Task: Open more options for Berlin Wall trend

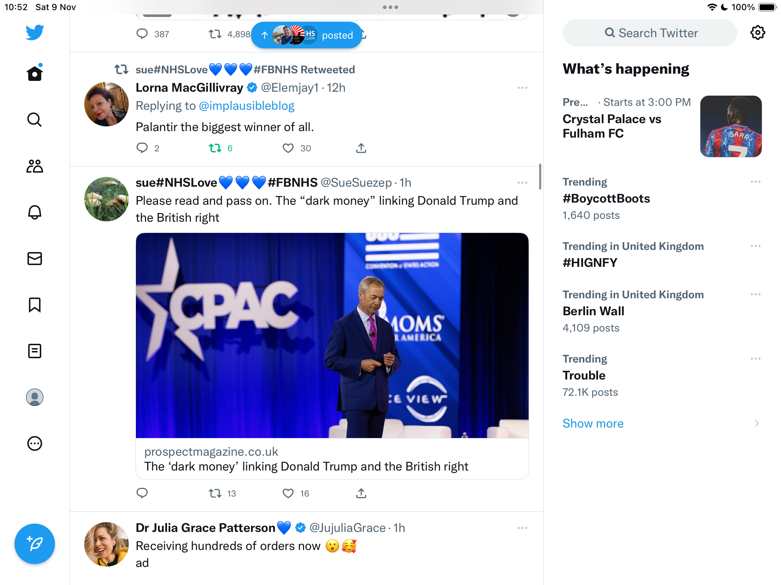Action: pos(755,294)
